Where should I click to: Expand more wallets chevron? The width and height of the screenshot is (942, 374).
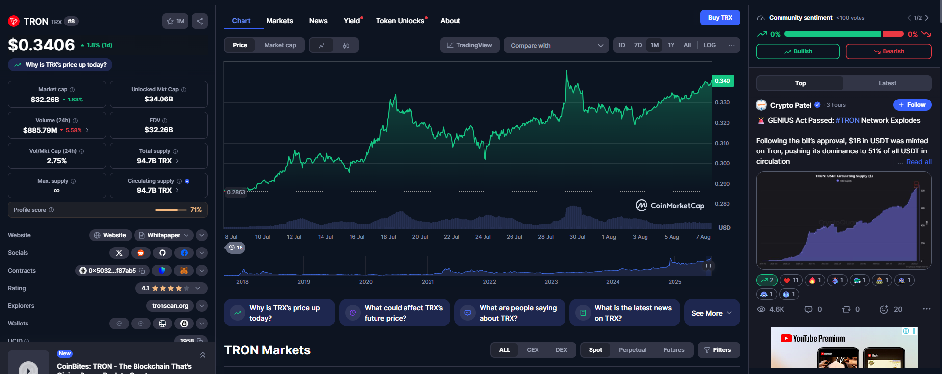[202, 324]
